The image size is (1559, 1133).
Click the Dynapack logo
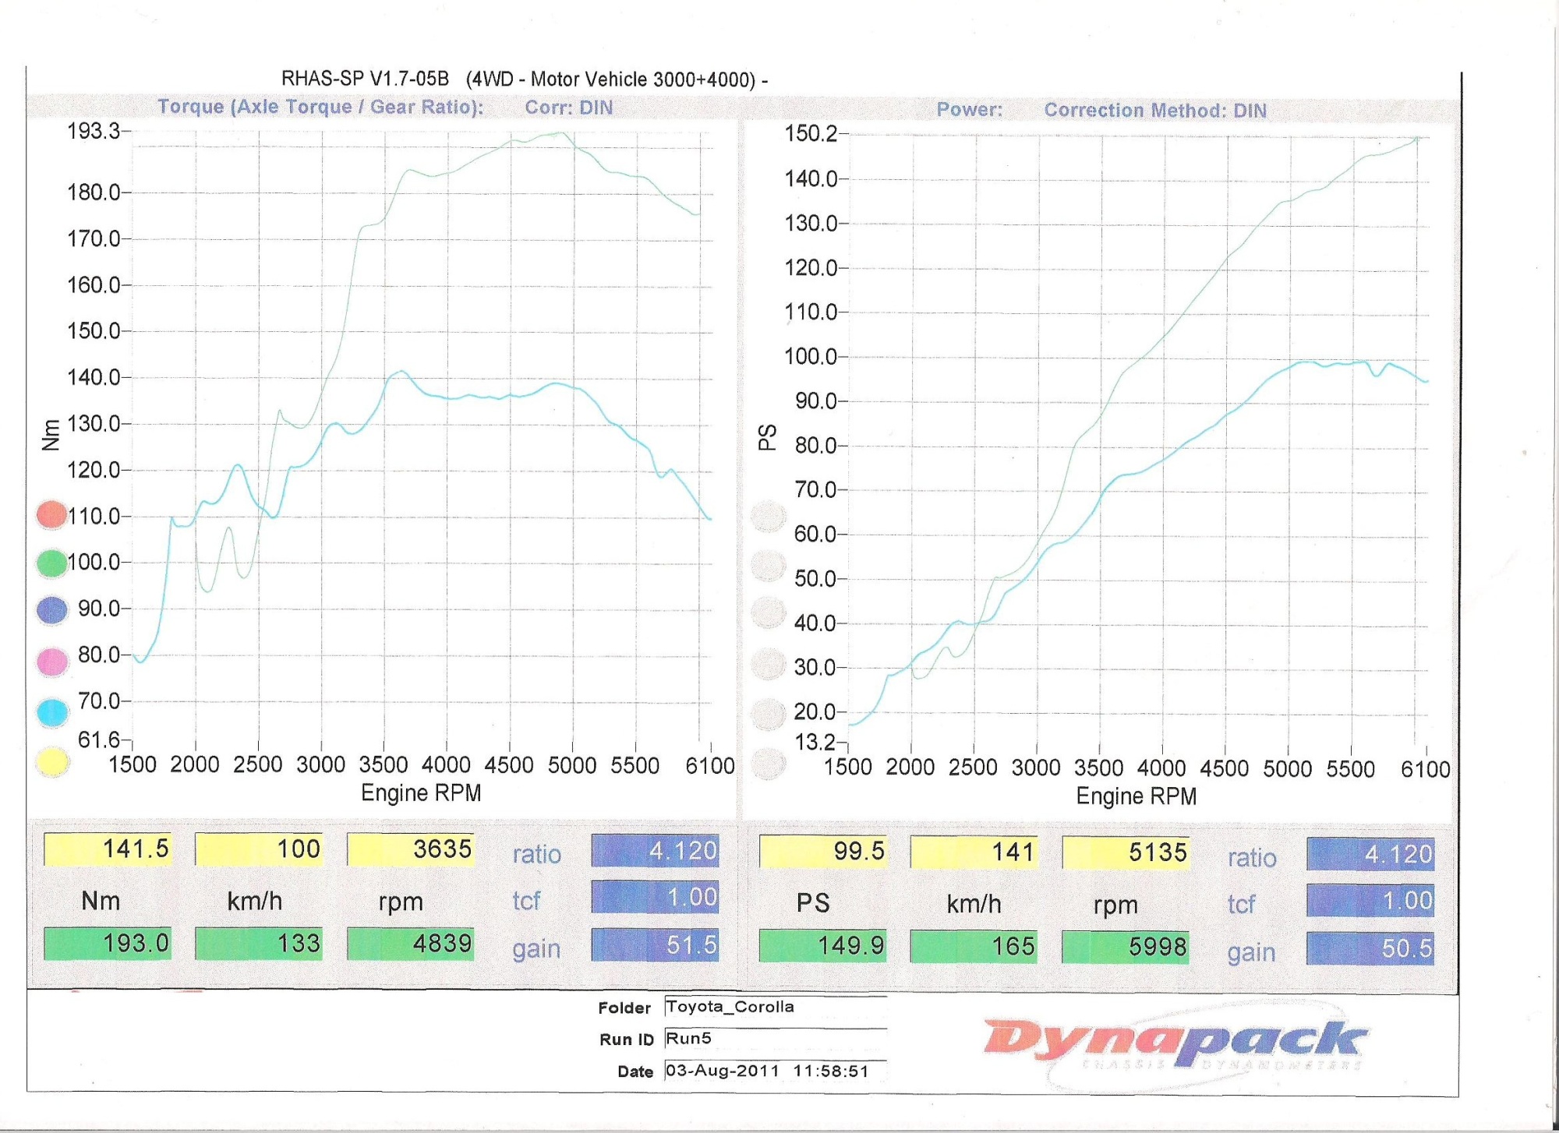1175,1041
